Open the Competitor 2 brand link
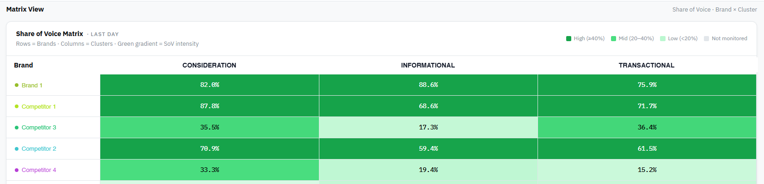The image size is (764, 184). tap(39, 149)
